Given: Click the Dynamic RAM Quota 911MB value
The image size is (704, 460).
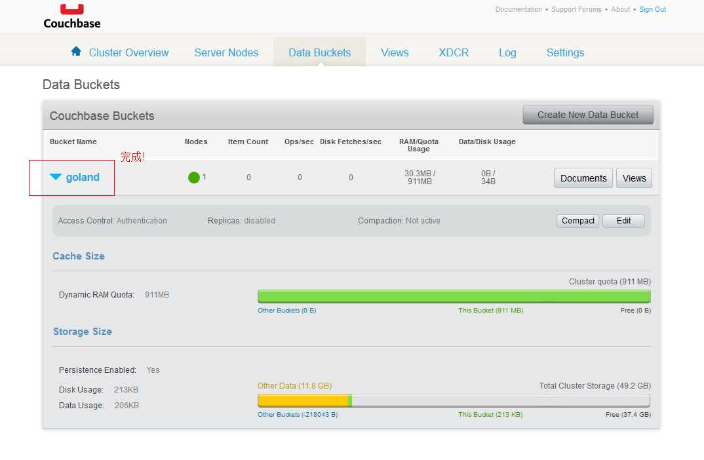Looking at the screenshot, I should click(157, 295).
